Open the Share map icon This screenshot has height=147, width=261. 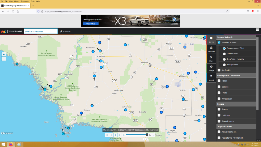click(x=211, y=58)
